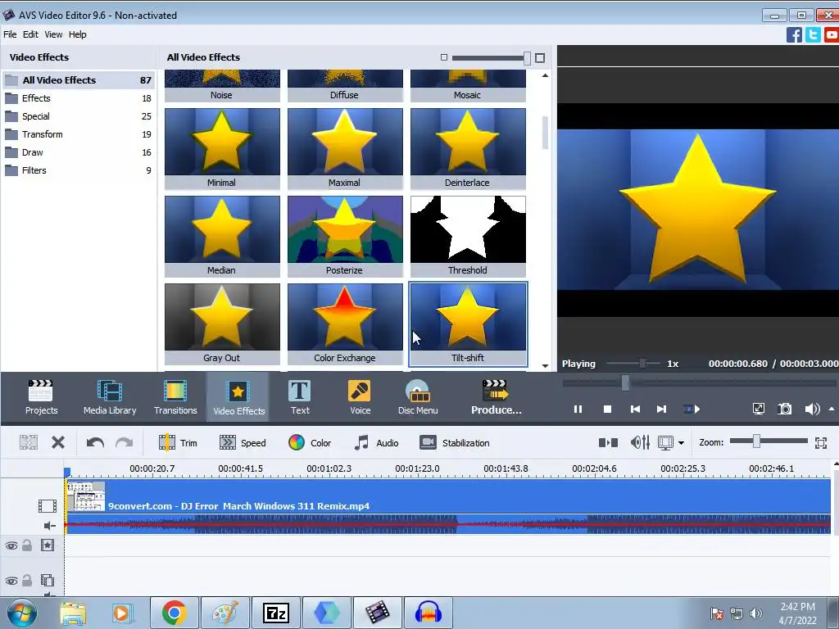Mute the main video audio track
839x629 pixels.
49,526
